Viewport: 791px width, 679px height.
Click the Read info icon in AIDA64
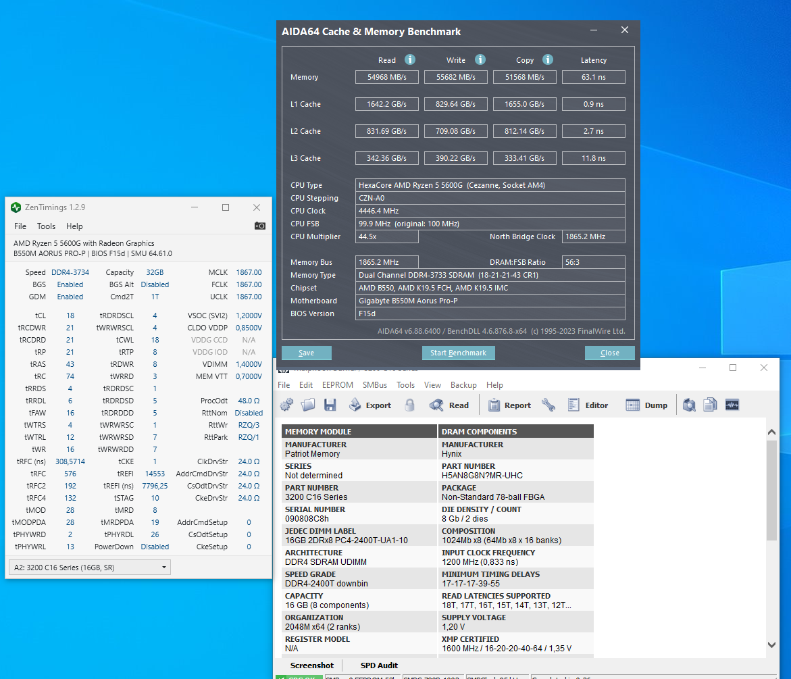pyautogui.click(x=410, y=59)
